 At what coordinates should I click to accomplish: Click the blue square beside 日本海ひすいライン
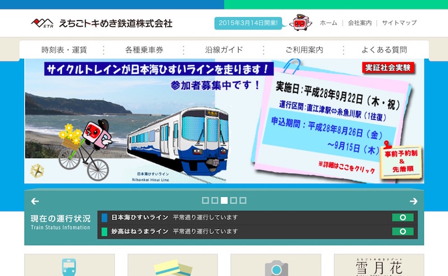click(104, 218)
